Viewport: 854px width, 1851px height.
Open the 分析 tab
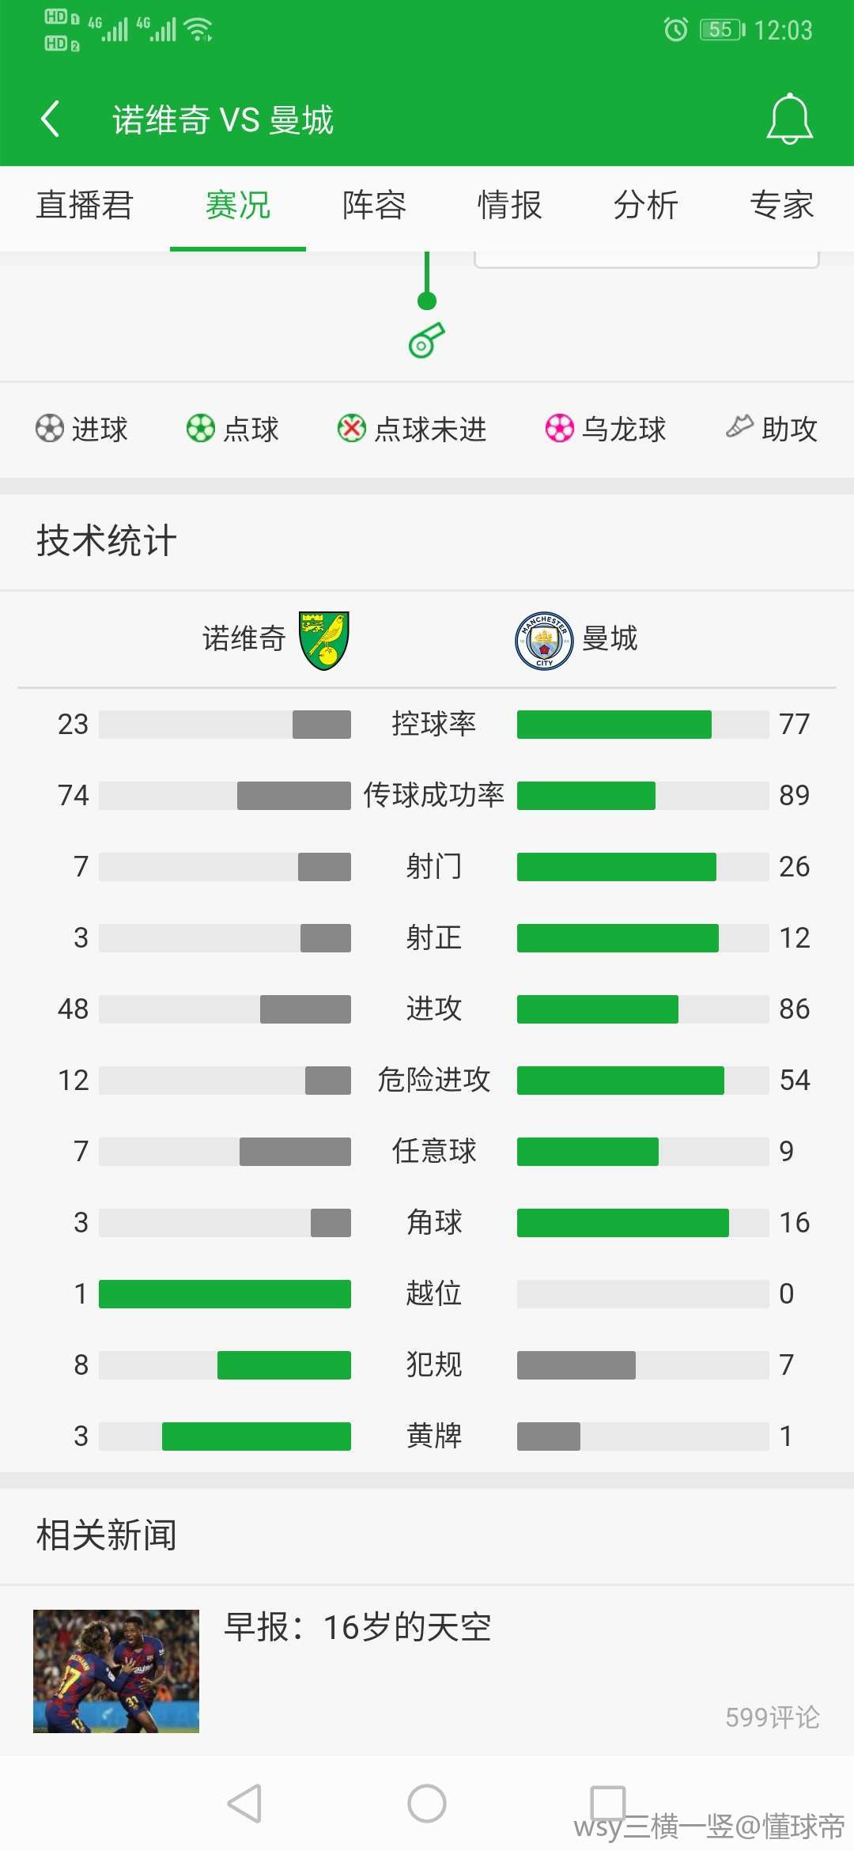(x=646, y=206)
